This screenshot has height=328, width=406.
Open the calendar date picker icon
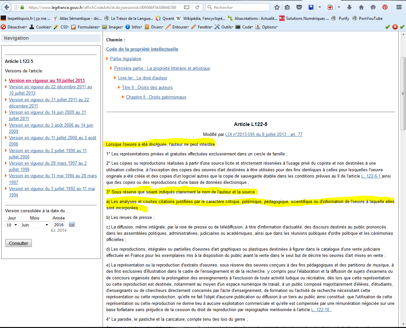coord(72,225)
